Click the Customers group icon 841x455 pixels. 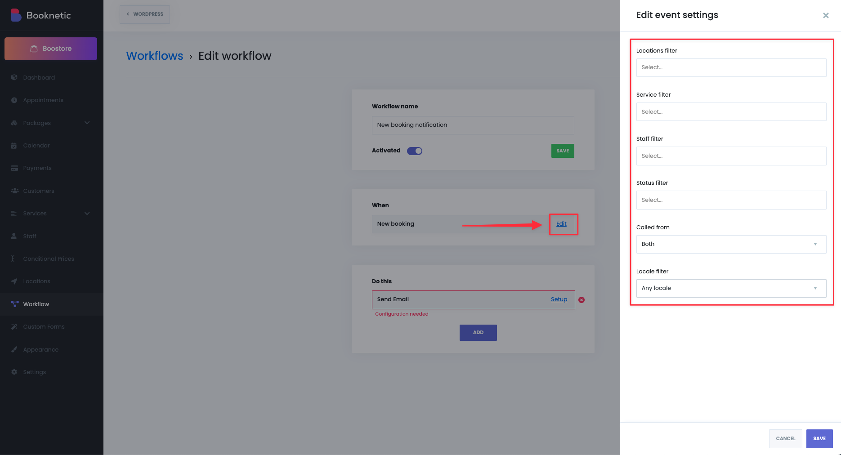14,191
